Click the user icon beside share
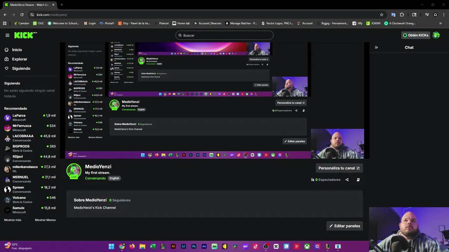Viewport: 449px width, 252px height. pyautogui.click(x=358, y=180)
